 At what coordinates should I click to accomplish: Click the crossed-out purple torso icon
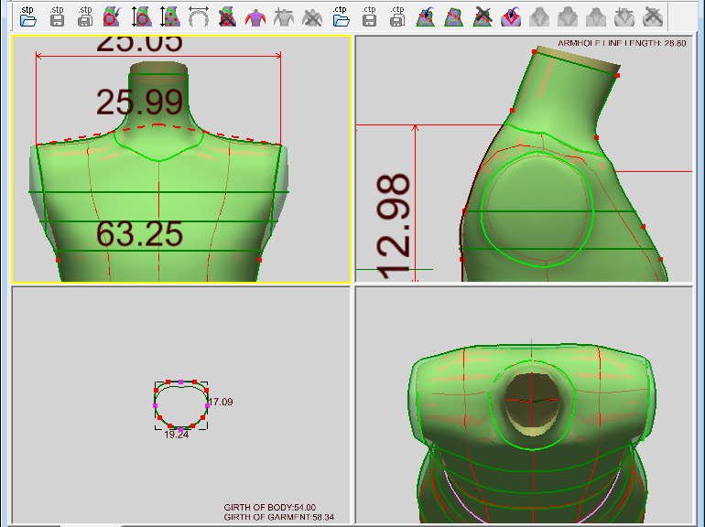(x=227, y=16)
